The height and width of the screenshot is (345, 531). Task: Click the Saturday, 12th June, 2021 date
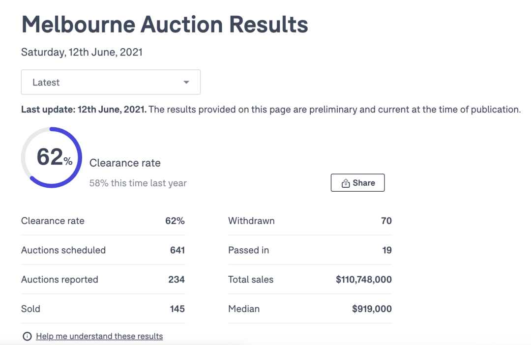[82, 52]
